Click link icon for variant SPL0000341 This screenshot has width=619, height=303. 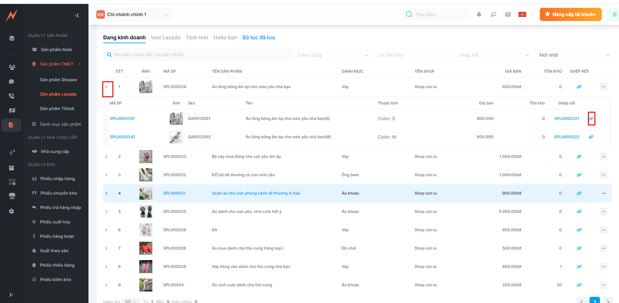pyautogui.click(x=591, y=119)
